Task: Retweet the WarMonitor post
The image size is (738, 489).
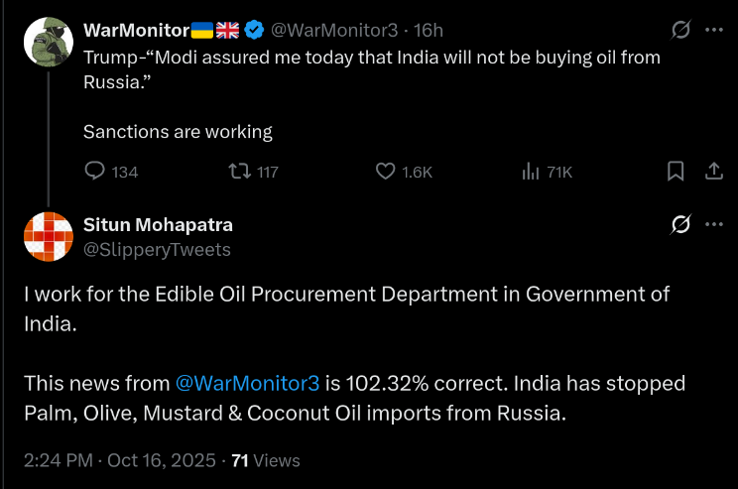Action: click(x=239, y=172)
